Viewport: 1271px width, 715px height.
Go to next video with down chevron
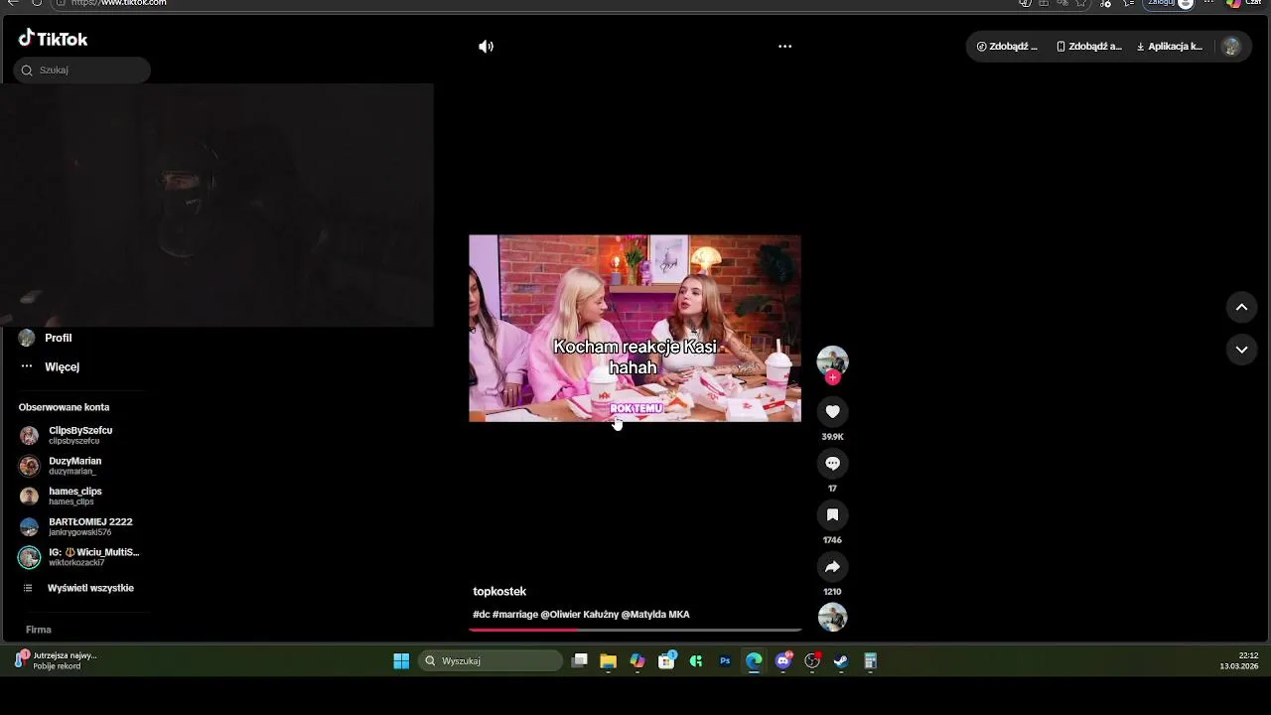(x=1241, y=350)
